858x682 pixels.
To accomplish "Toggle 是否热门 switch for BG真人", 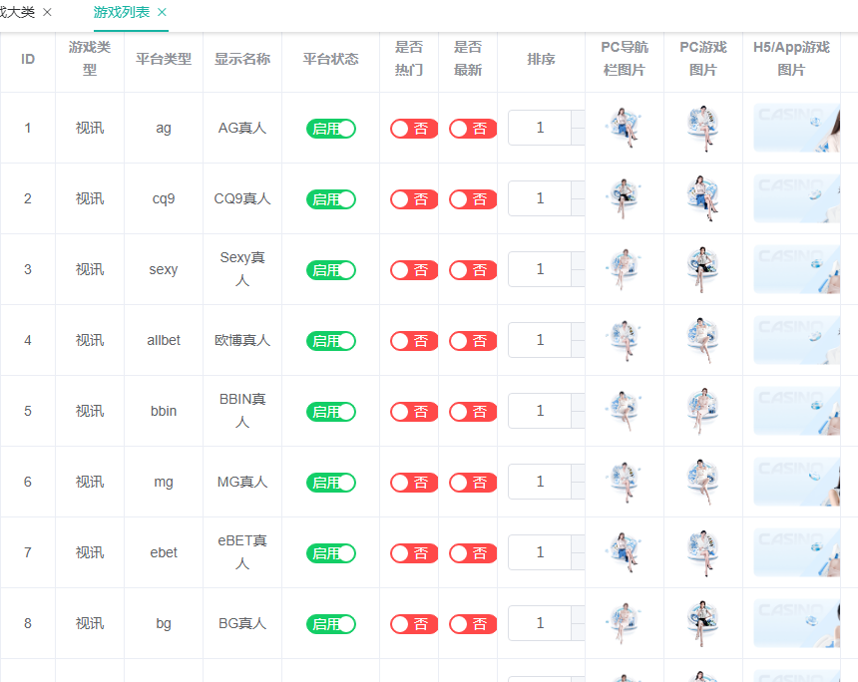I will (x=414, y=624).
